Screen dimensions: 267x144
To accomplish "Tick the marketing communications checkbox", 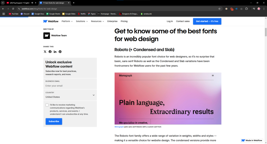I will point(47,105).
